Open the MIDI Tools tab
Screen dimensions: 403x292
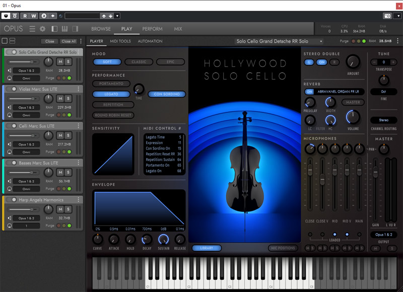pos(120,41)
